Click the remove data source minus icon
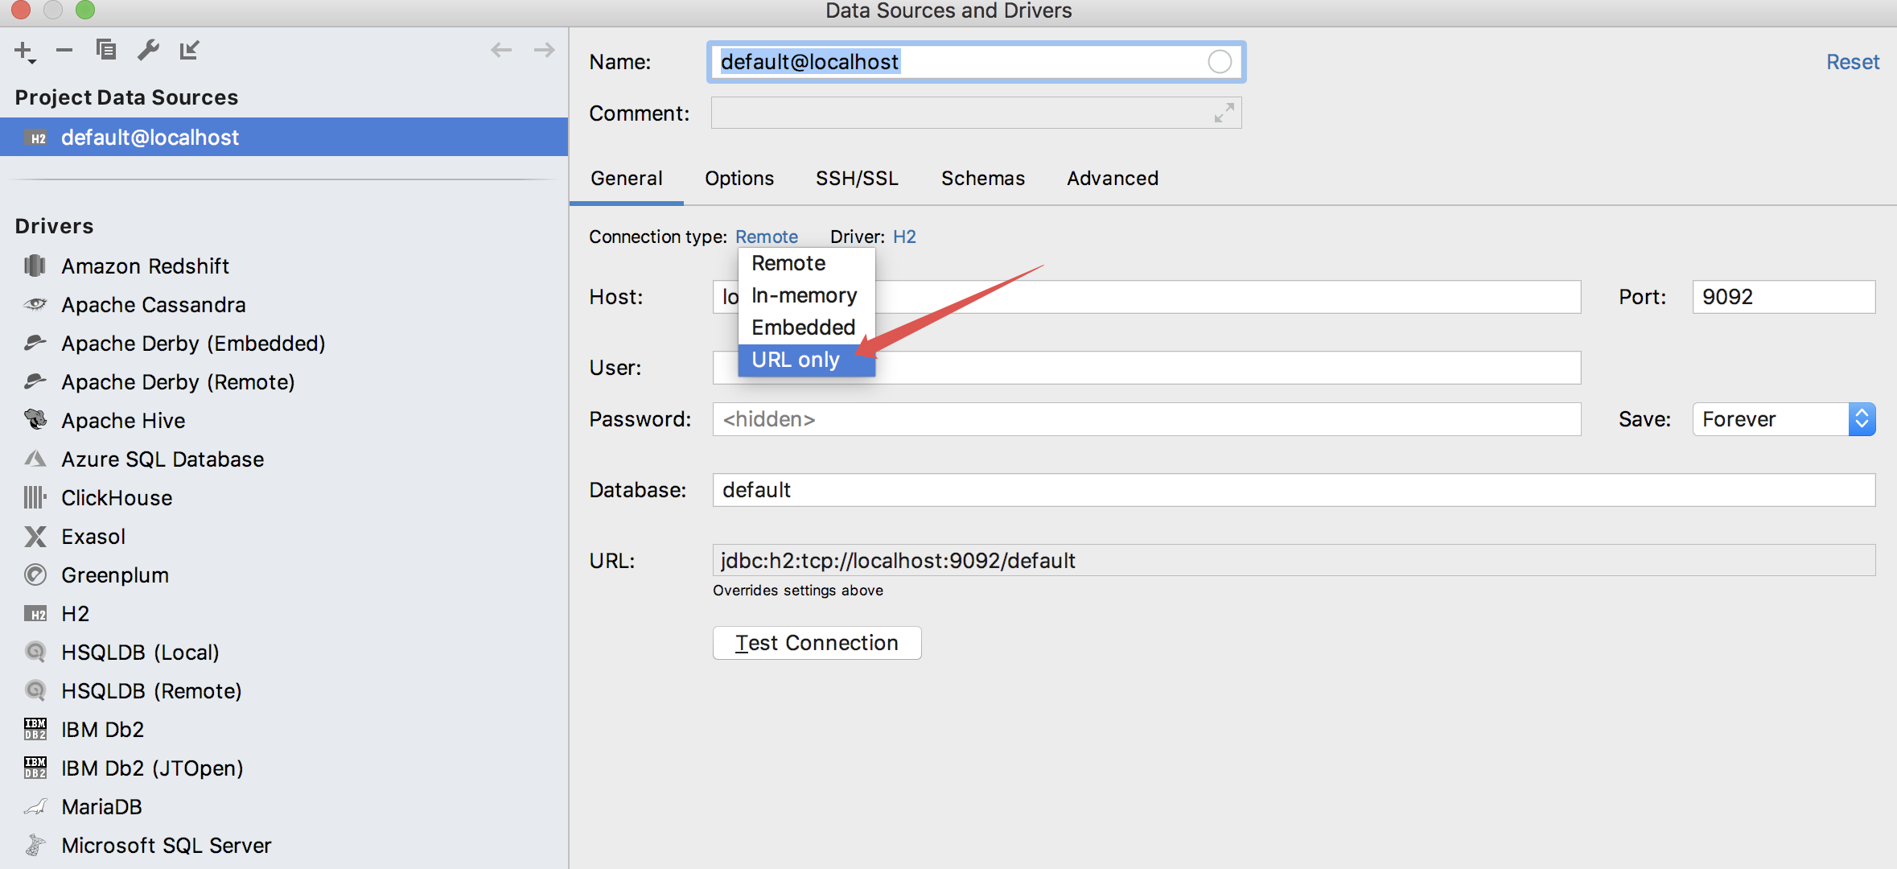The image size is (1897, 869). 64,51
